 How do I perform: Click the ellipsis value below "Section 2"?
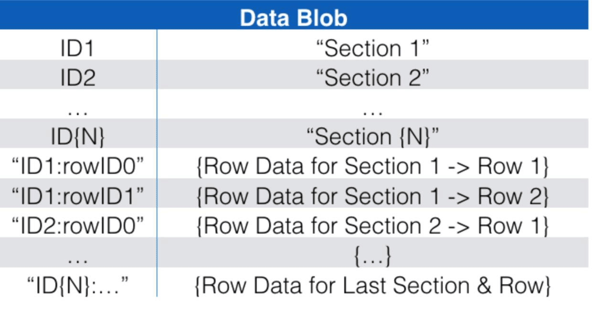(x=372, y=110)
